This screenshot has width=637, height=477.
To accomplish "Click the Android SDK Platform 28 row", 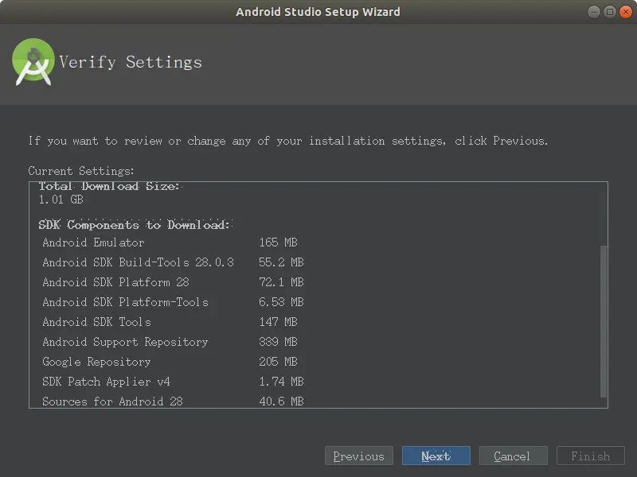I will [x=115, y=282].
